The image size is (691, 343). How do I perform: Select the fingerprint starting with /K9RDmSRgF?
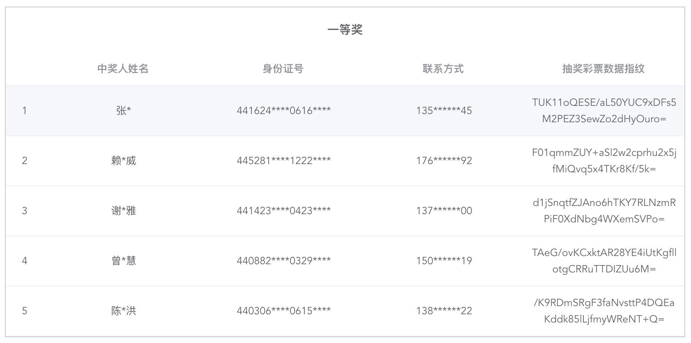pos(603,311)
